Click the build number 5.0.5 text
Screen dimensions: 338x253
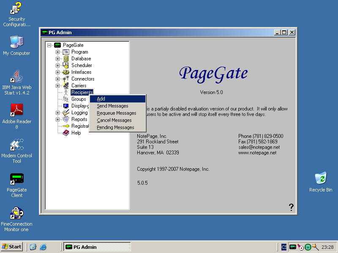(142, 183)
